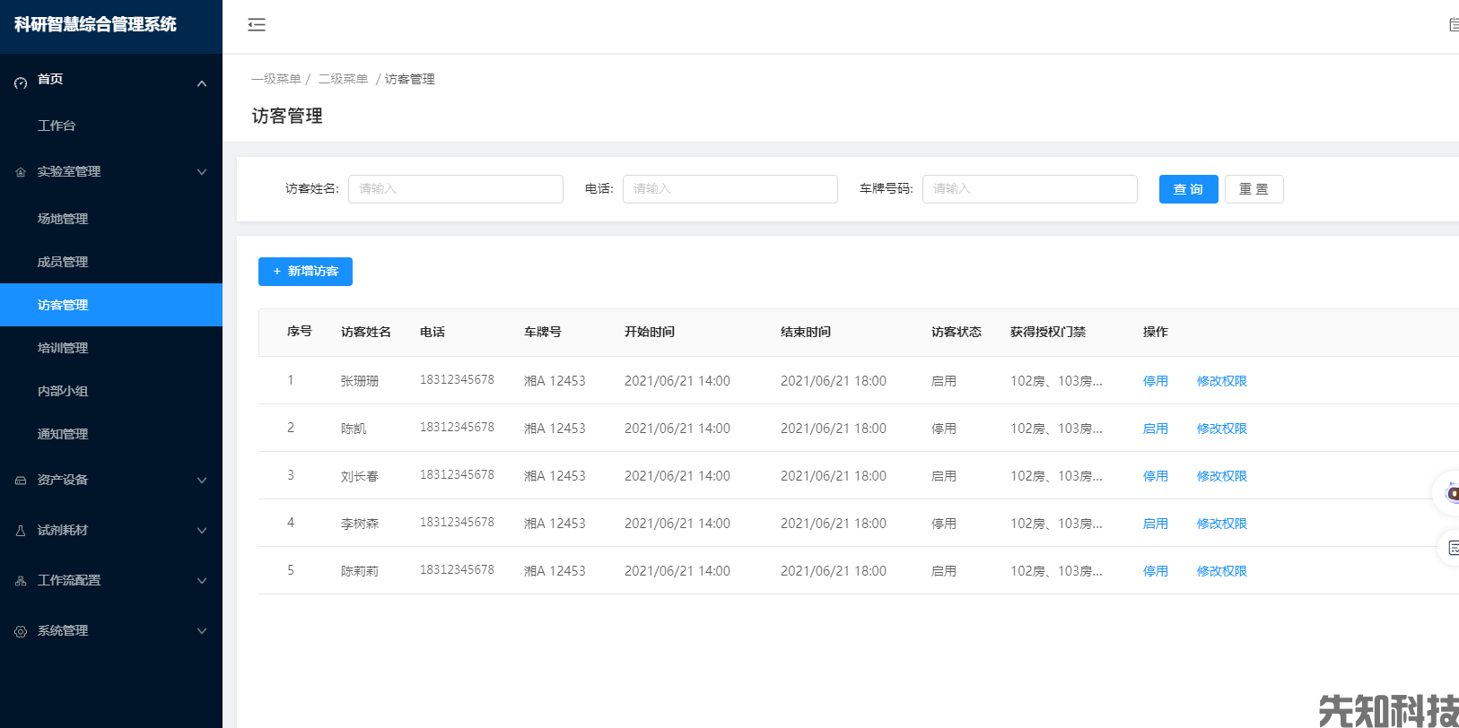Click the 实验室管理 building icon
This screenshot has height=728, width=1459.
pos(21,172)
